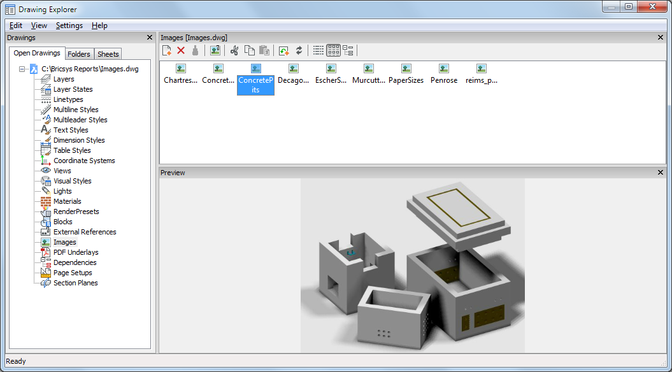Select Layer States in the tree
Viewport: 672px width, 372px height.
[x=73, y=89]
